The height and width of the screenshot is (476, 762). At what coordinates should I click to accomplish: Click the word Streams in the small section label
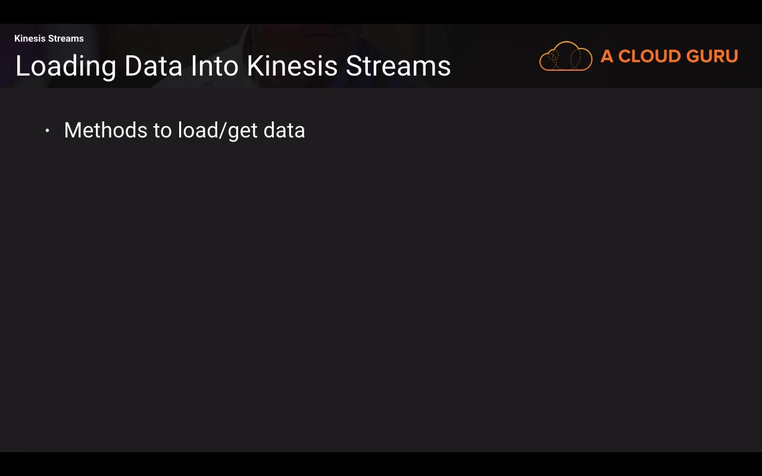pyautogui.click(x=65, y=39)
